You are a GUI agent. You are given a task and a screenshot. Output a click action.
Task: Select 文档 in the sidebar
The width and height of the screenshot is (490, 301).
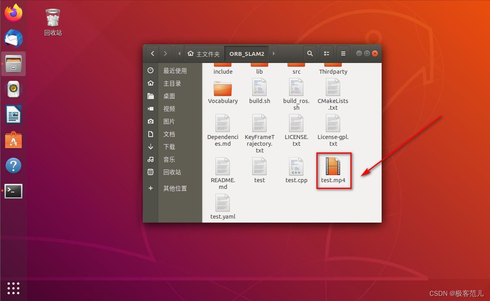pos(172,134)
